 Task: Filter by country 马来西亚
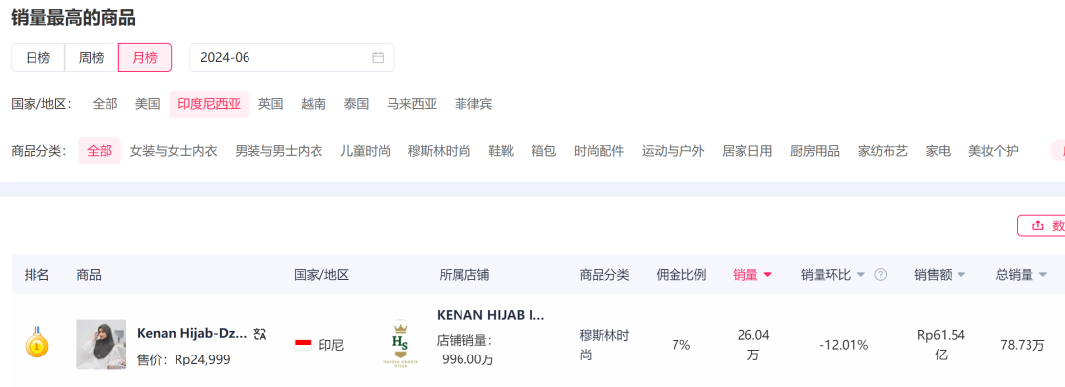tap(411, 104)
